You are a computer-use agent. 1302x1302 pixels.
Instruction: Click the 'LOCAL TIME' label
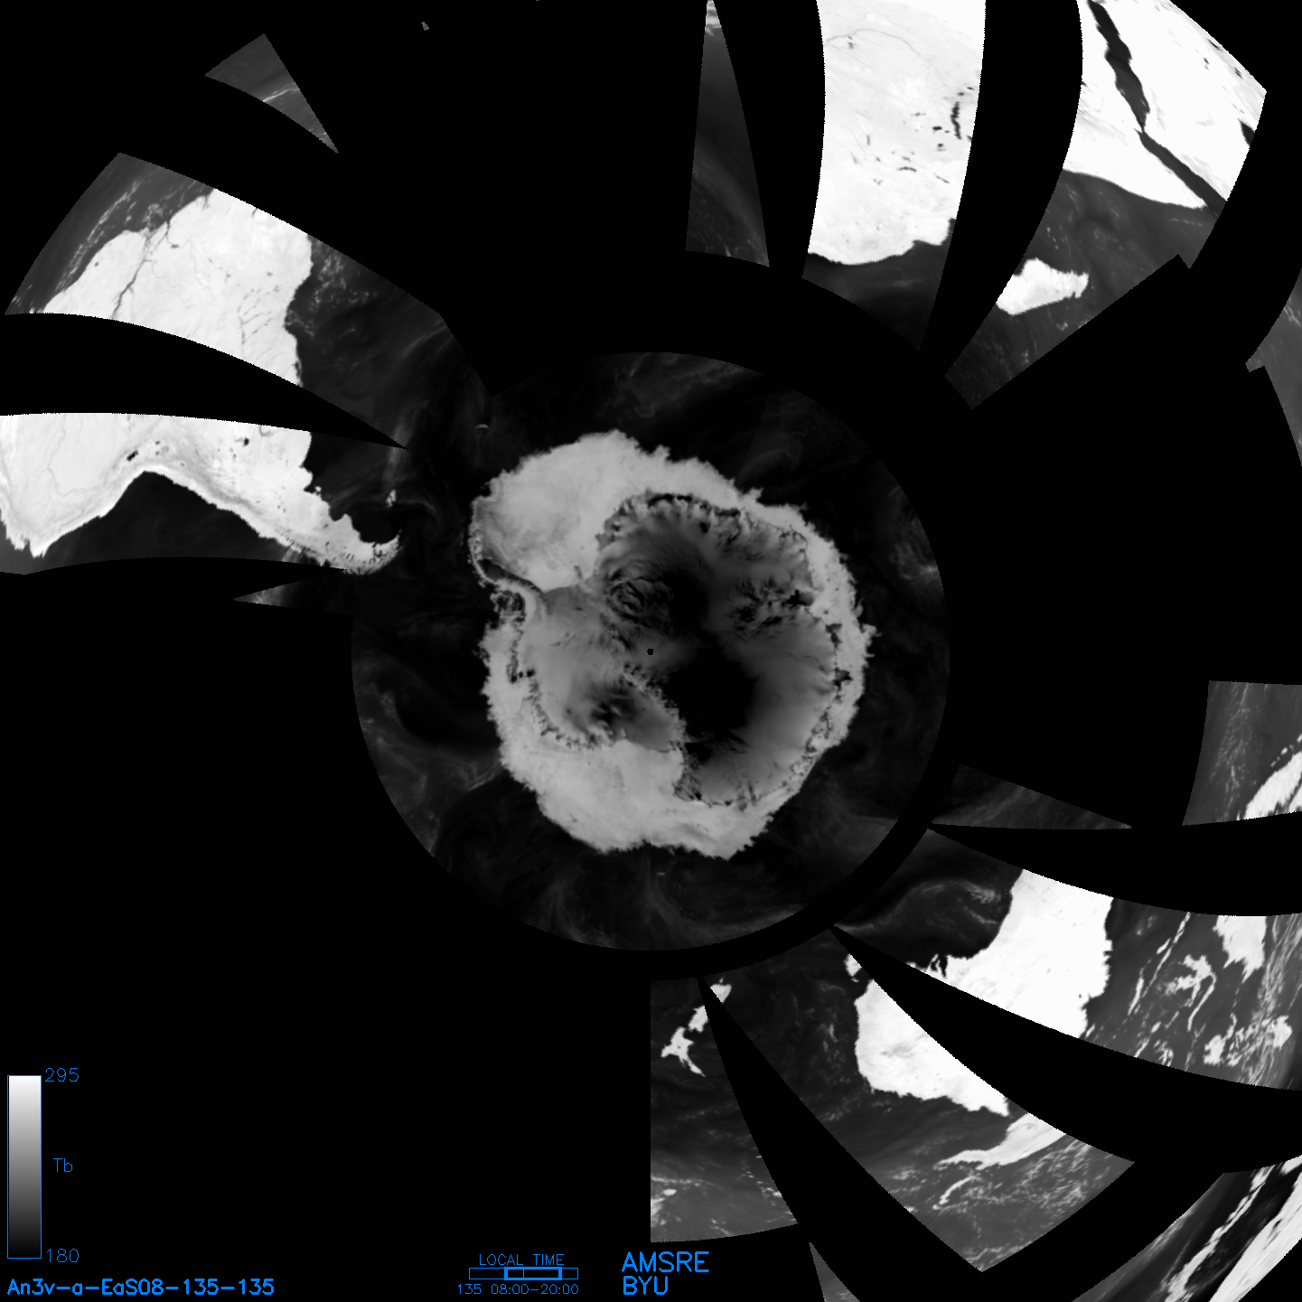[521, 1260]
